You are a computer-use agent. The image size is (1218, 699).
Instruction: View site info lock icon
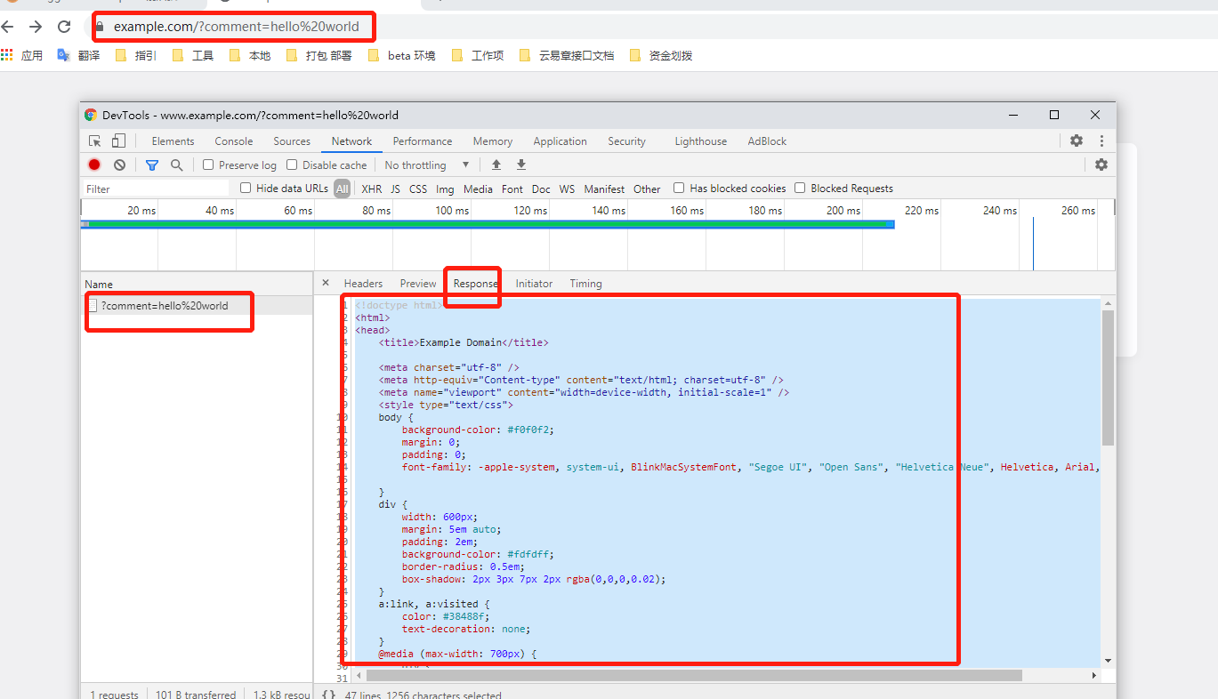101,27
